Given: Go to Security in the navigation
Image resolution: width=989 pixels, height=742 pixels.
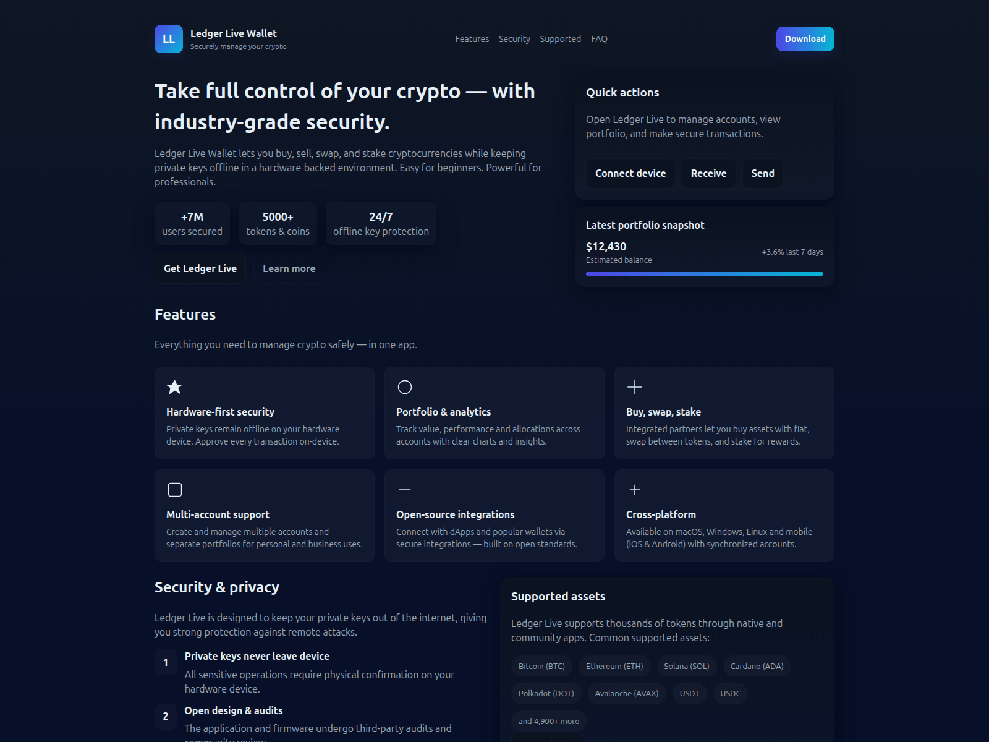Looking at the screenshot, I should (514, 39).
